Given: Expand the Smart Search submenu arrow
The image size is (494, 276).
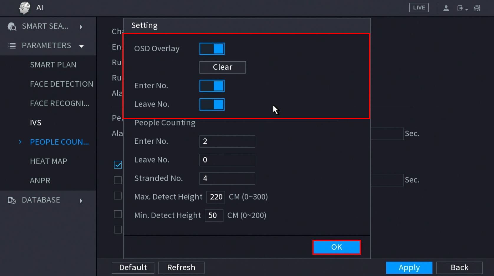Looking at the screenshot, I should pos(81,27).
